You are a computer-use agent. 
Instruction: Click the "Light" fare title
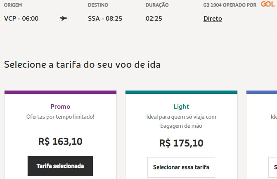181,106
